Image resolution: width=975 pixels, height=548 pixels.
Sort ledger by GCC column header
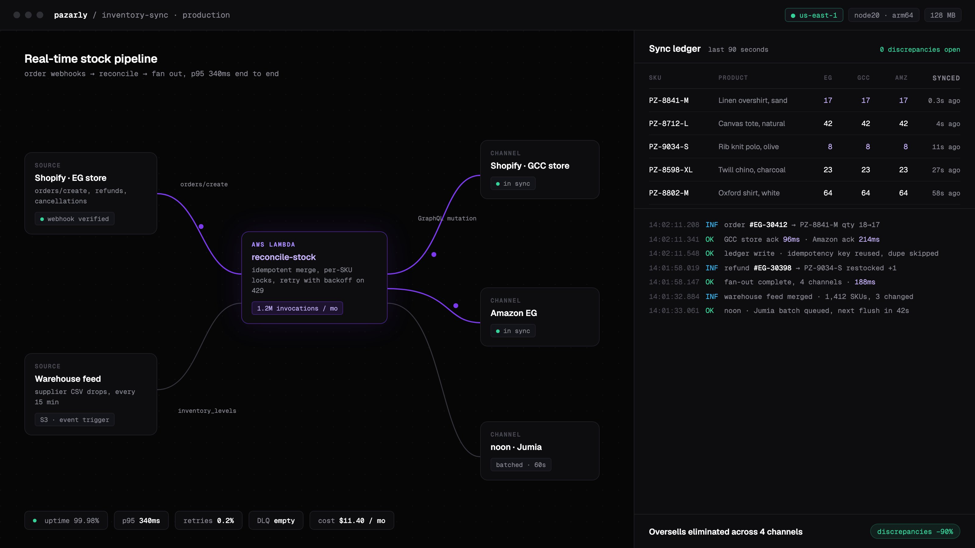click(863, 78)
